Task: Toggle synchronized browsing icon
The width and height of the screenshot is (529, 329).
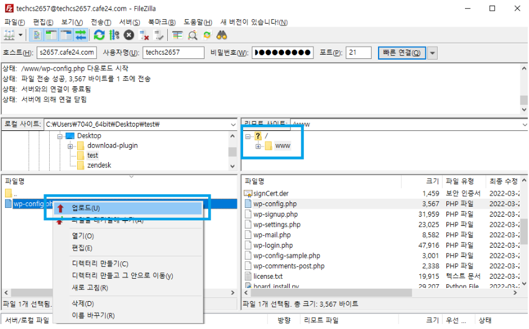Action: 207,35
